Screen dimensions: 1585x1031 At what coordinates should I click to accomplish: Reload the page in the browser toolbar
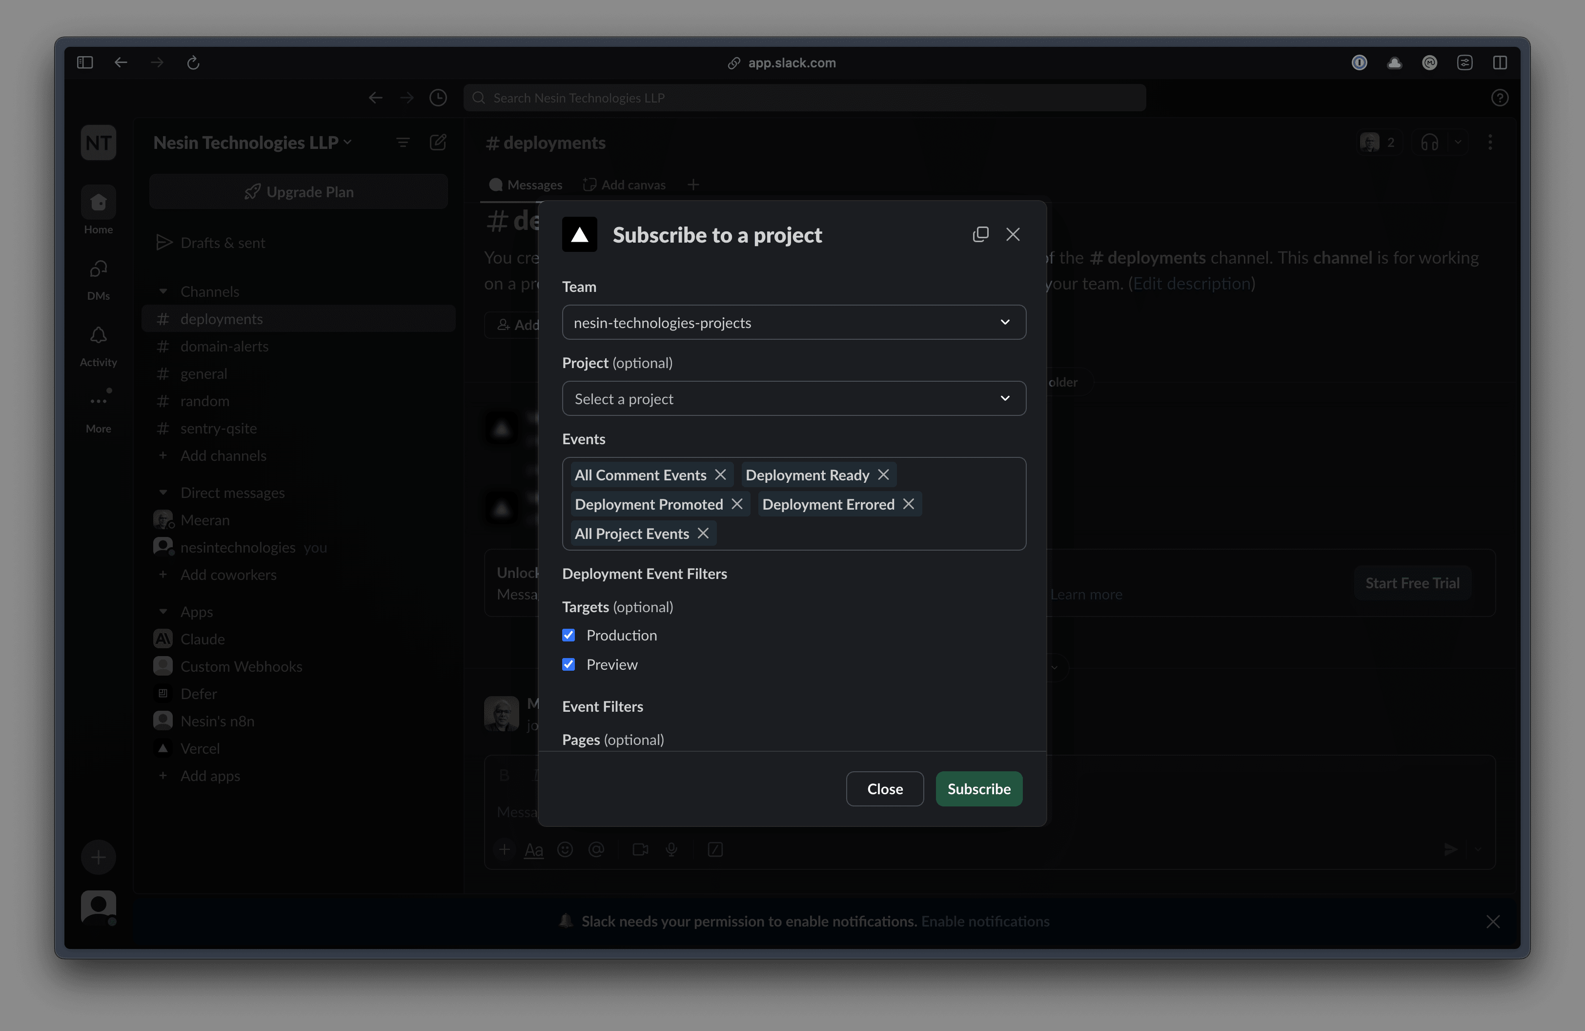(x=193, y=62)
